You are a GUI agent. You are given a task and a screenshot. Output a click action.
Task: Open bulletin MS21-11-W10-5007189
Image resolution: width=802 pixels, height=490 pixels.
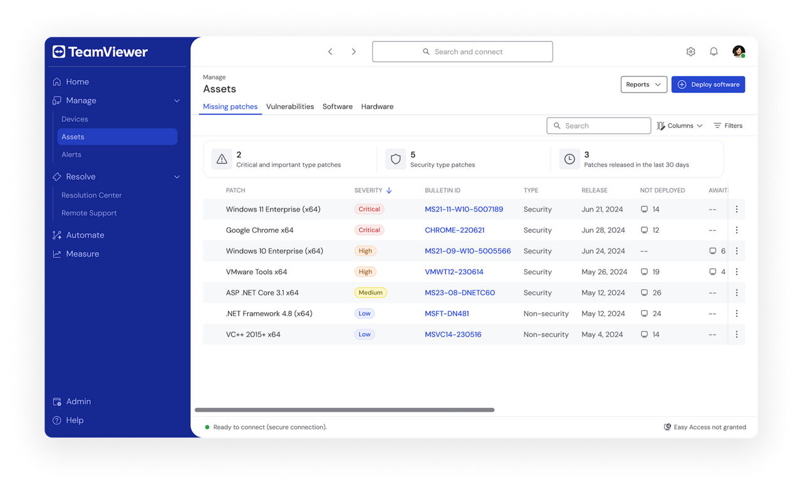[x=464, y=209]
